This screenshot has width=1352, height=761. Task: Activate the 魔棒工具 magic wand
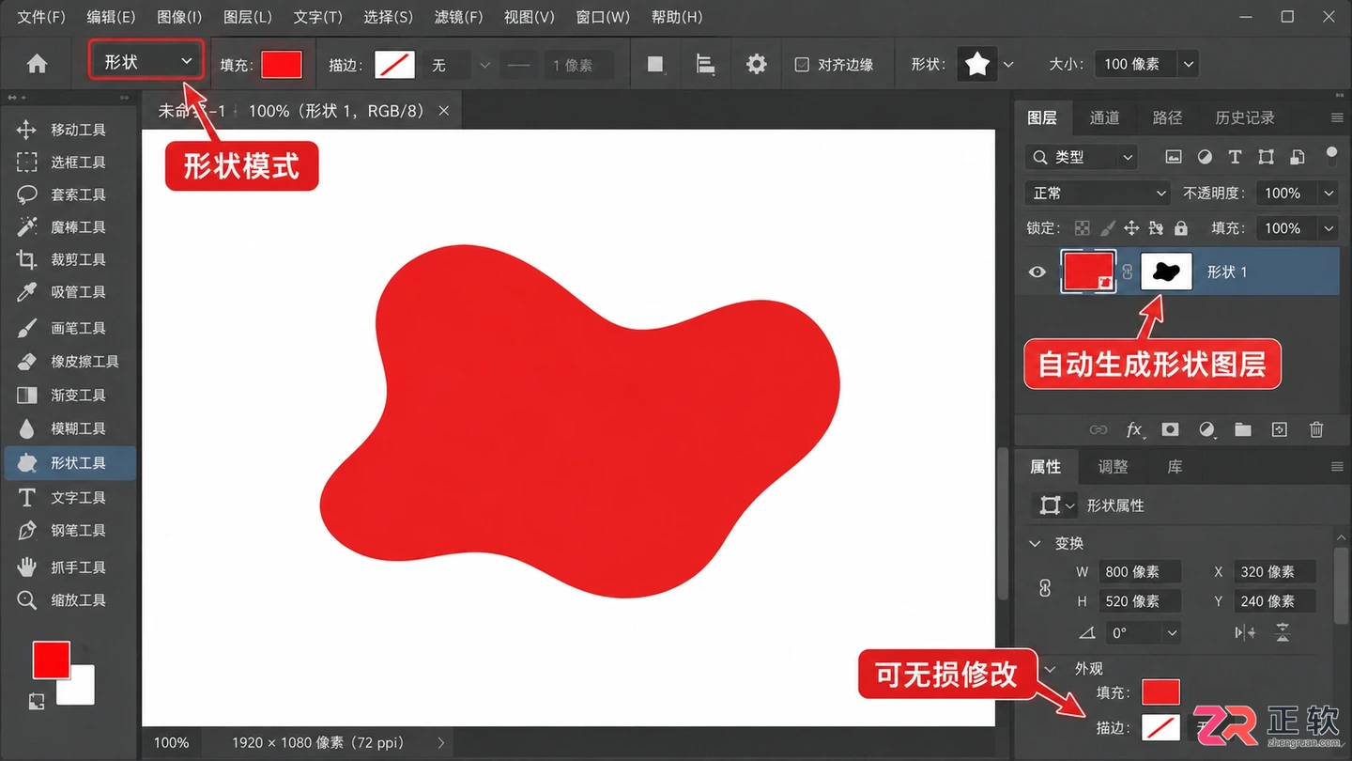(x=62, y=227)
